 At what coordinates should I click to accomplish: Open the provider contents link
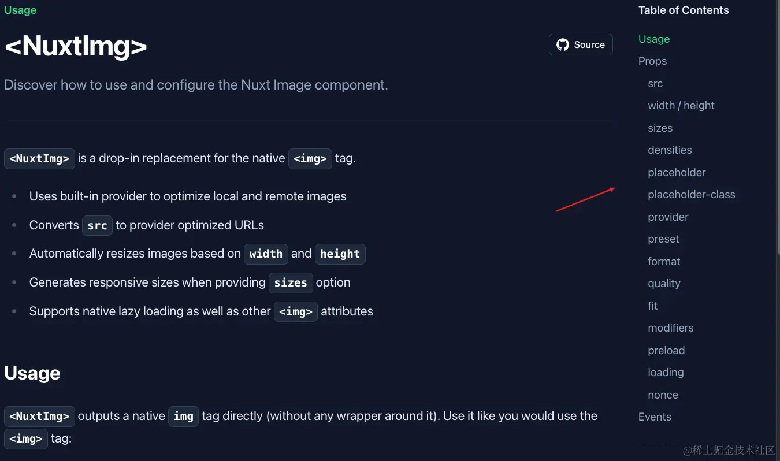[x=668, y=217]
